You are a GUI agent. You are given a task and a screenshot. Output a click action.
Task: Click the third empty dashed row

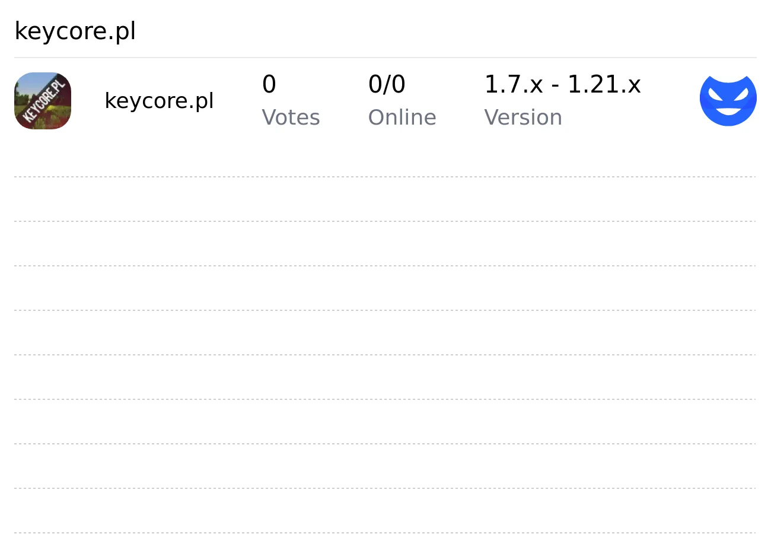[x=385, y=288]
